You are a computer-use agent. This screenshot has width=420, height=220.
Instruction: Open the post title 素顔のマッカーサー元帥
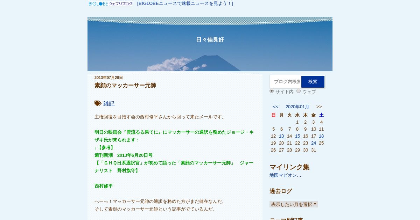pos(125,85)
